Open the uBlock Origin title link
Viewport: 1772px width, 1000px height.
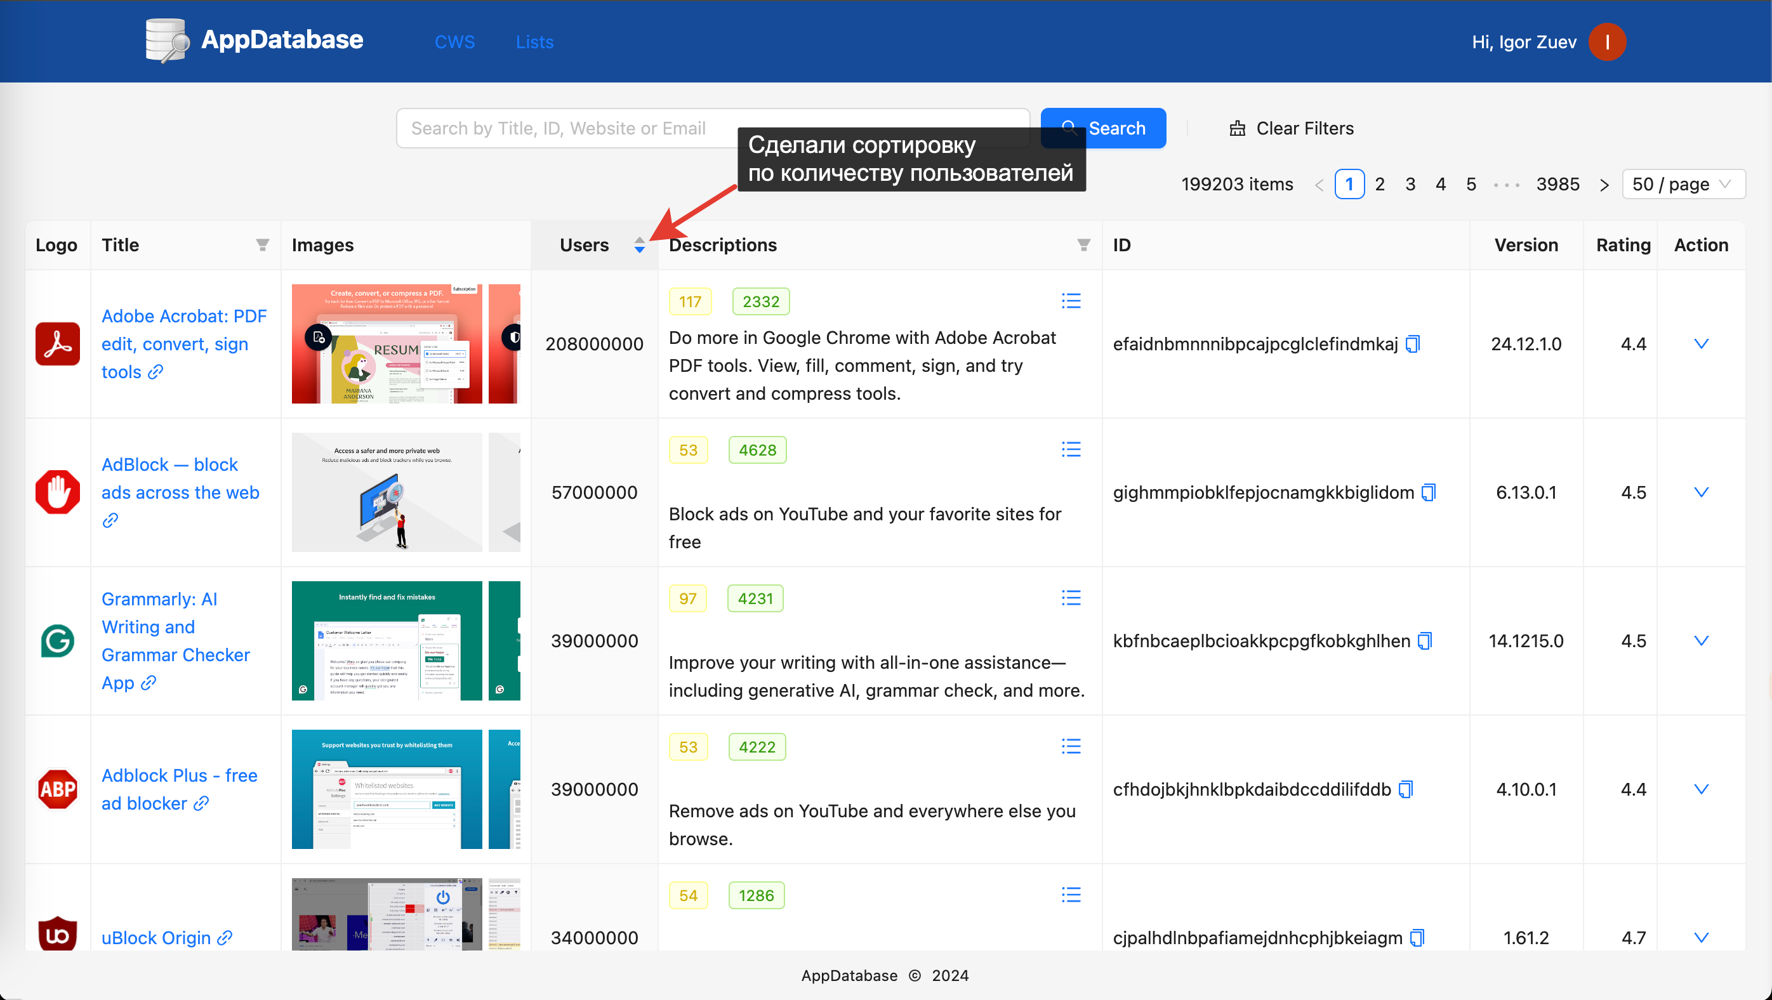156,937
